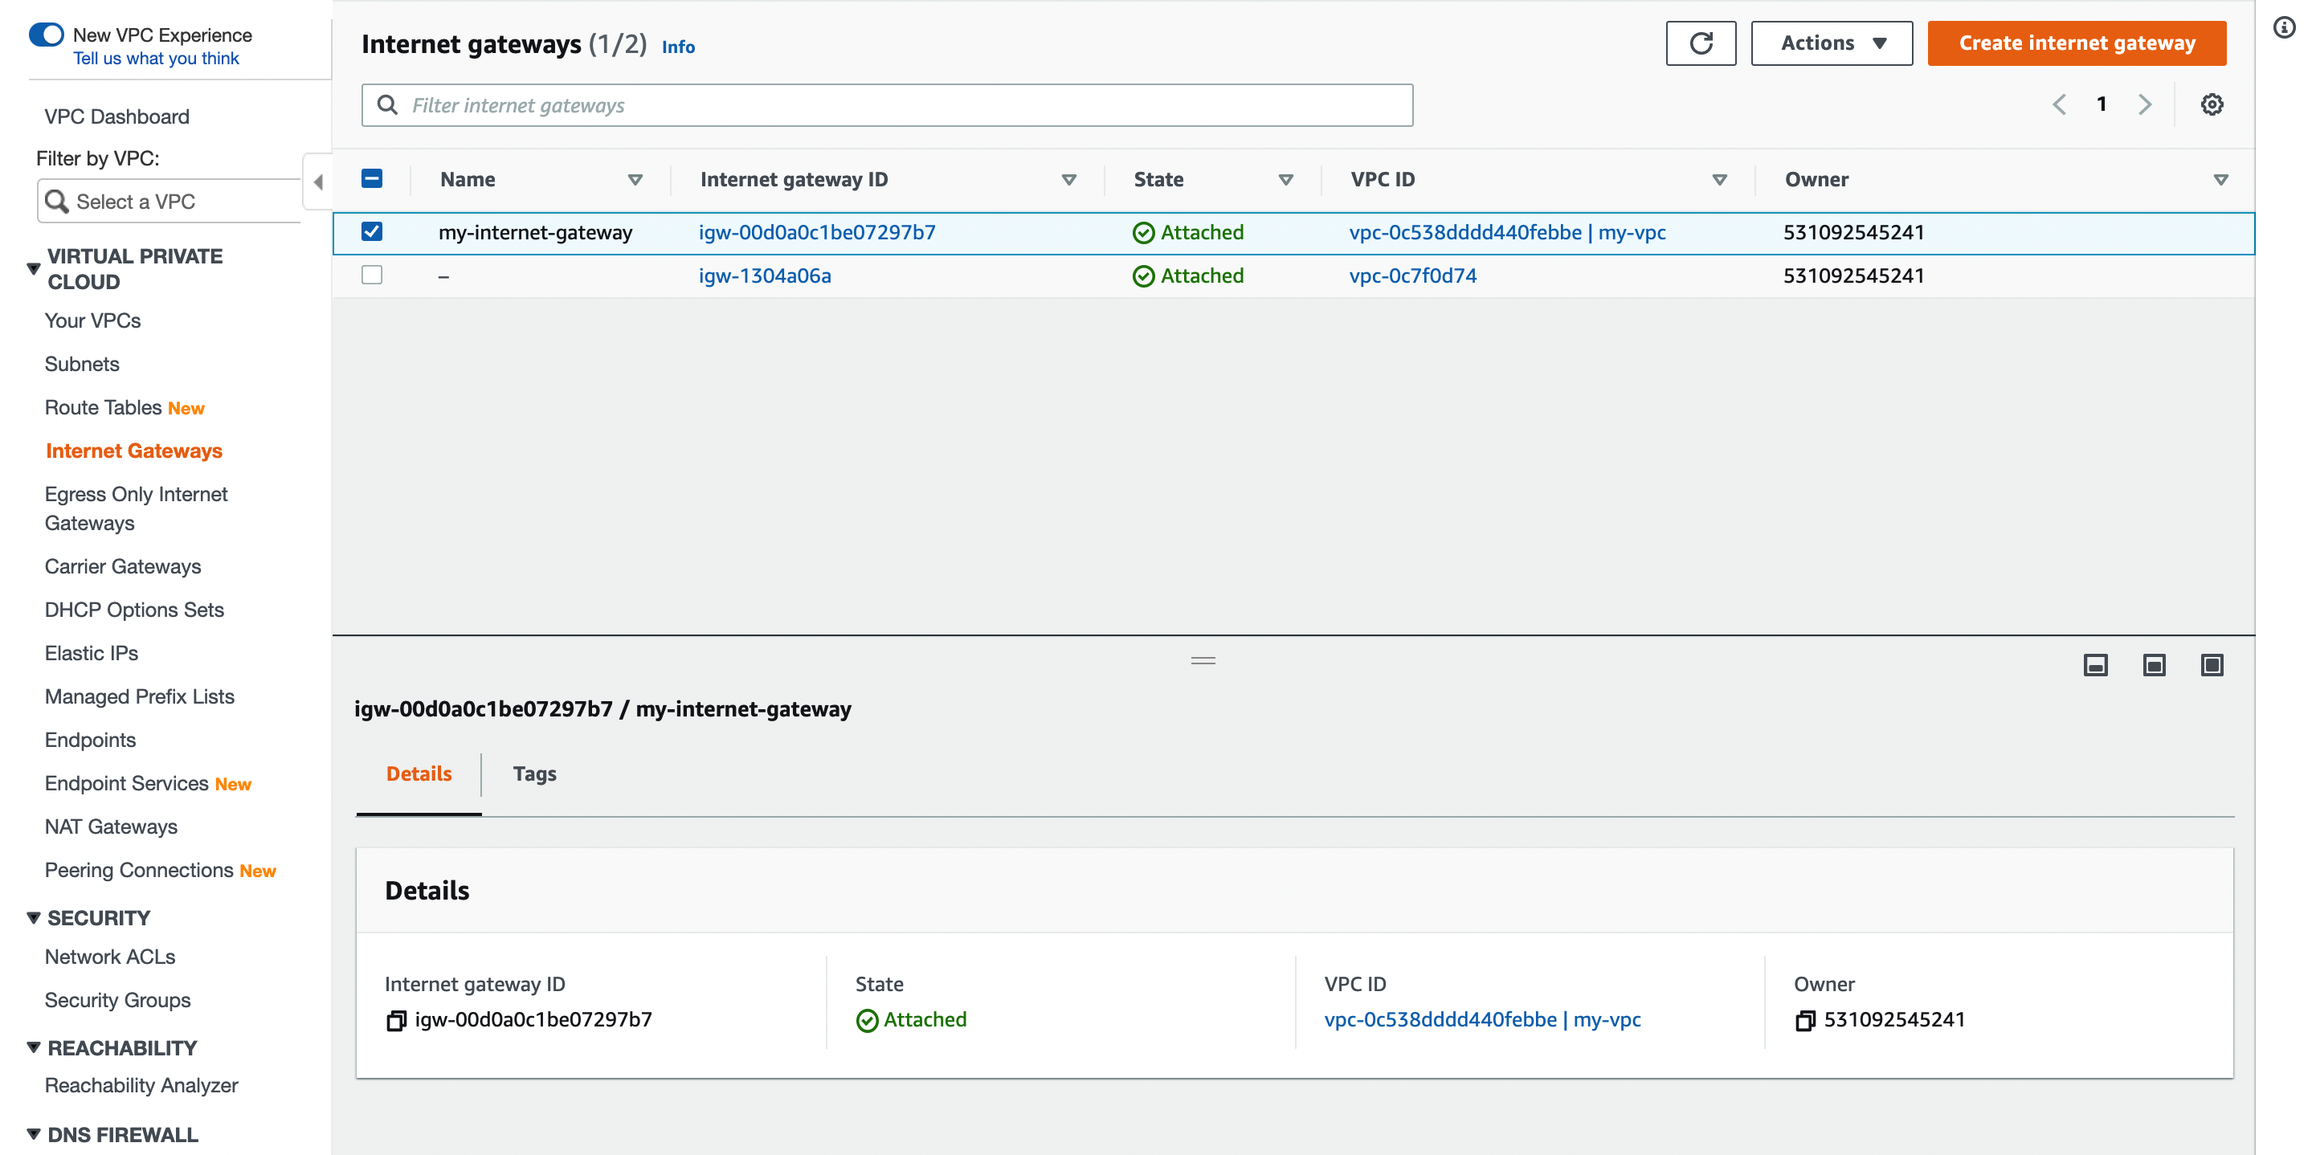Uncheck the my-internet-gateway row checkbox
The height and width of the screenshot is (1155, 2312).
tap(372, 232)
